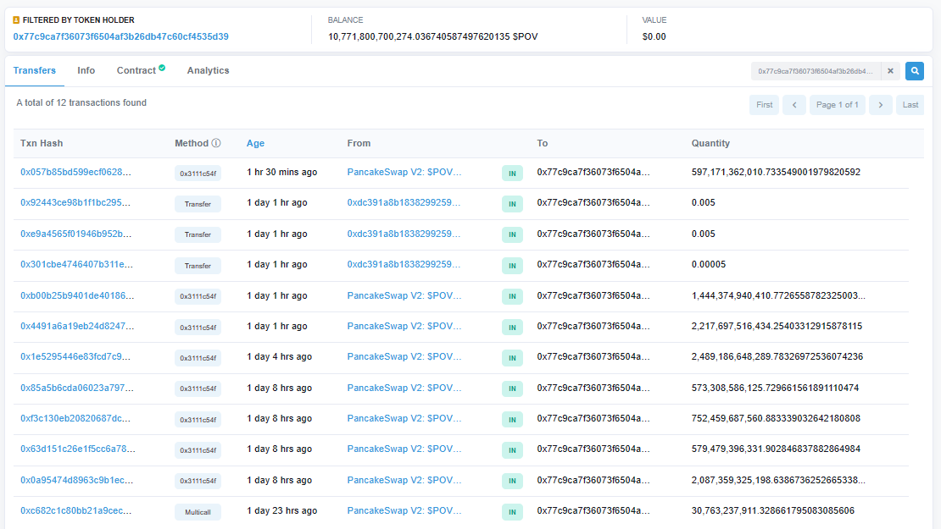Click the next page chevron icon
This screenshot has width=941, height=529.
coord(880,104)
